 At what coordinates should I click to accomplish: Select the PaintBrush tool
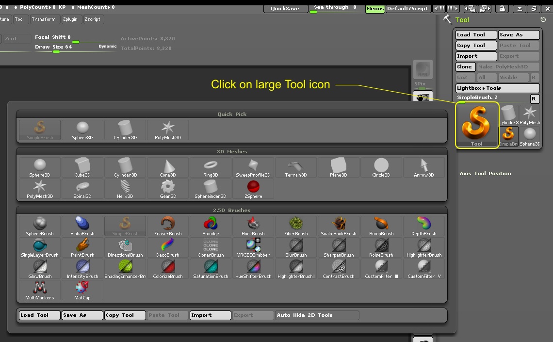(x=82, y=248)
